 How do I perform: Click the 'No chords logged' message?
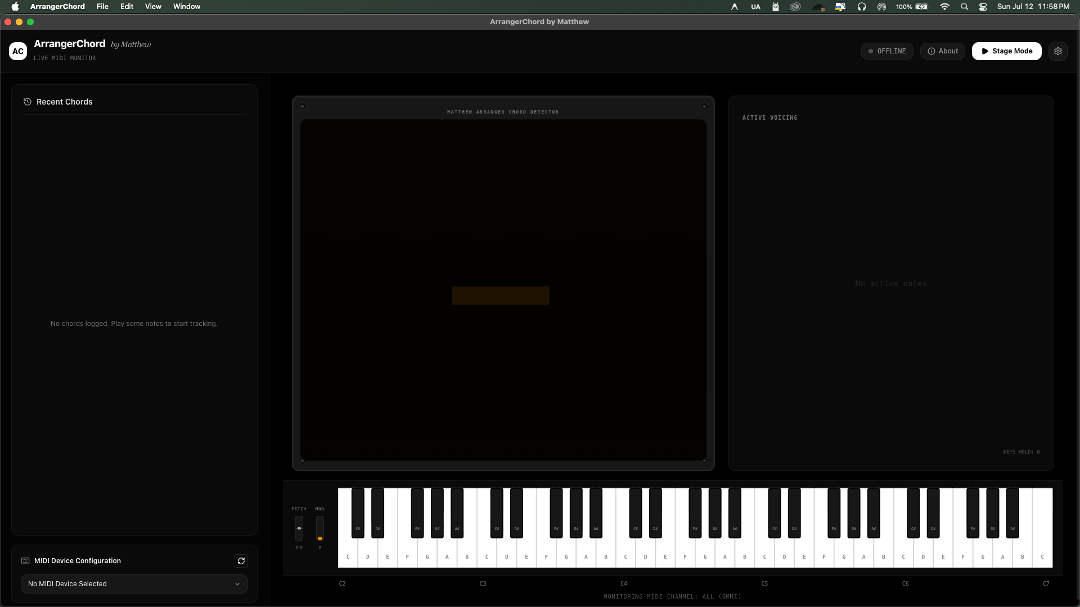tap(134, 324)
